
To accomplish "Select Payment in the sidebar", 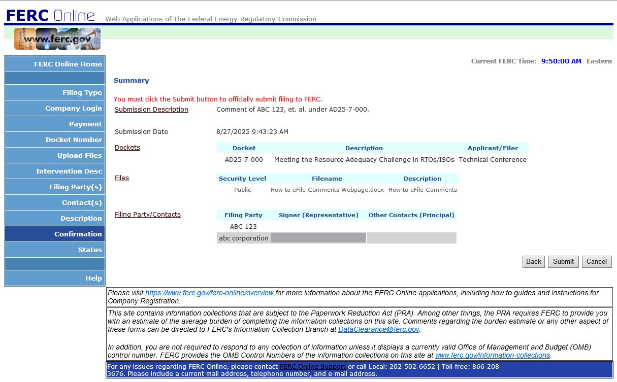I will [55, 124].
